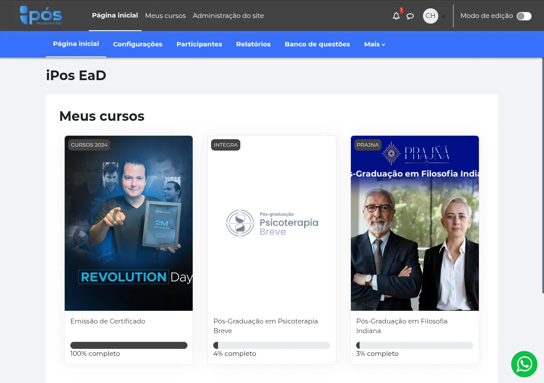This screenshot has height=383, width=544.
Task: Click the iPós logo in header
Action: [41, 15]
